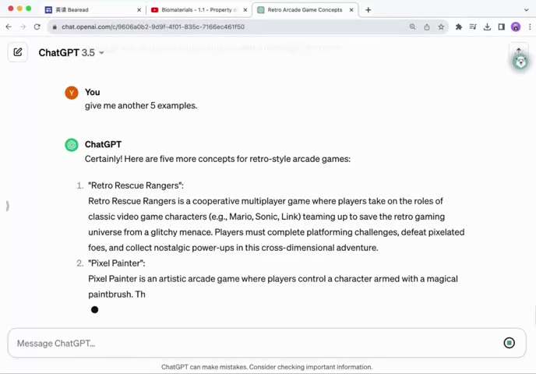Reload the current page
The height and width of the screenshot is (374, 536).
(37, 26)
